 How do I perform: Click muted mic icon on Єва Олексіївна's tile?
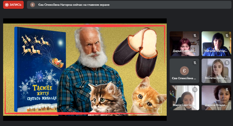coord(195,63)
